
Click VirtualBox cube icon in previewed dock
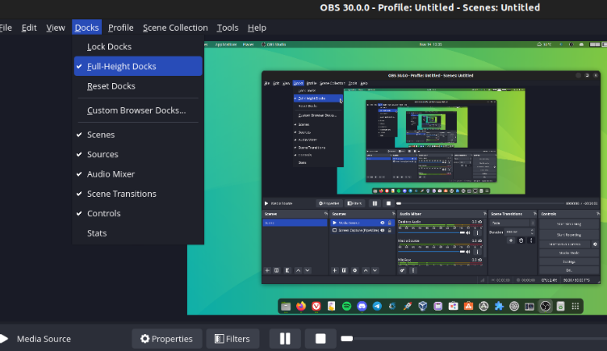coord(423,307)
